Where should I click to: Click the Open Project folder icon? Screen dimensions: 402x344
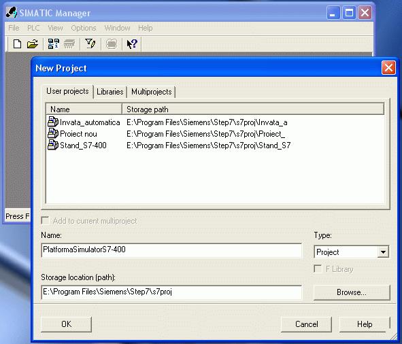[x=33, y=44]
